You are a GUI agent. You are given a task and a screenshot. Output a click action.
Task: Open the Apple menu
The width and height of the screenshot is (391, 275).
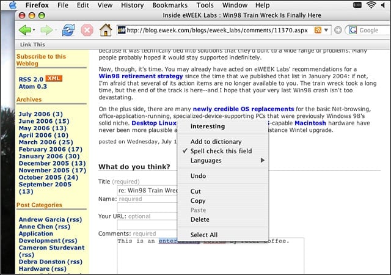pos(13,5)
